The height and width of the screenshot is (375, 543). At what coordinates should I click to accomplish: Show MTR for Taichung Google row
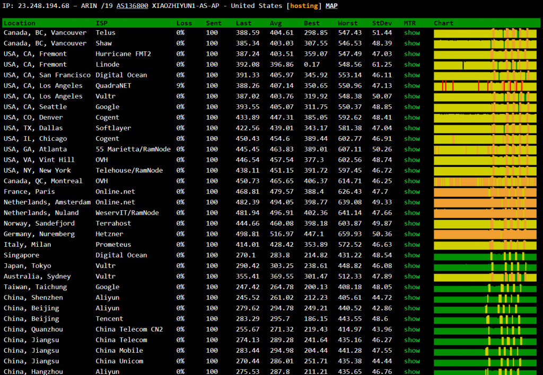411,287
